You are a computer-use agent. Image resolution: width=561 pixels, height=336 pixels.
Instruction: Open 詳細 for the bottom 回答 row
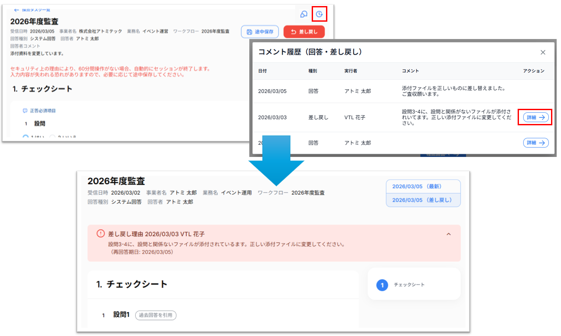point(535,143)
